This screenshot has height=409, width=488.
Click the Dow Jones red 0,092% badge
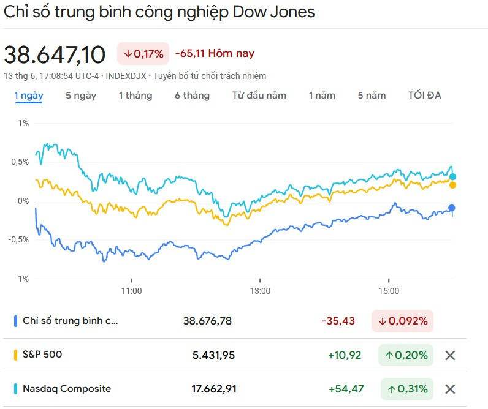click(402, 321)
